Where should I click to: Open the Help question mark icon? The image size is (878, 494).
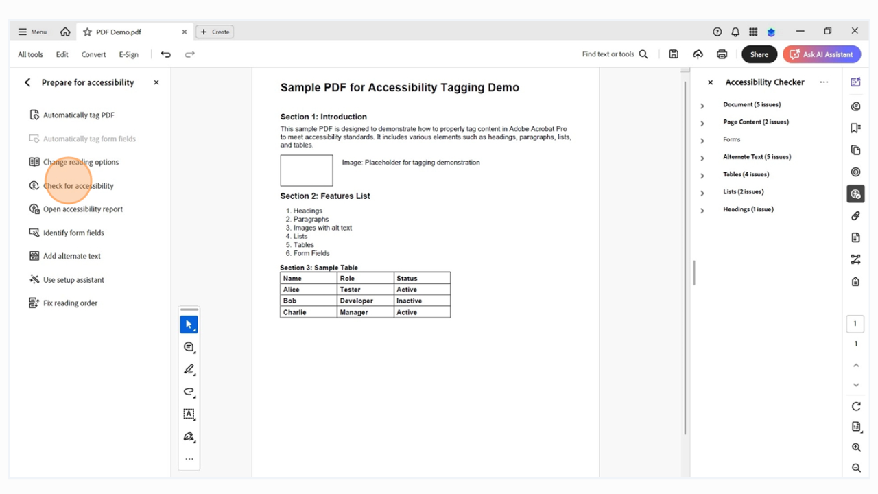click(x=717, y=32)
